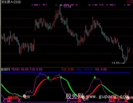Click the red diamond icon at top right
133x103 pixels.
tap(128, 2)
